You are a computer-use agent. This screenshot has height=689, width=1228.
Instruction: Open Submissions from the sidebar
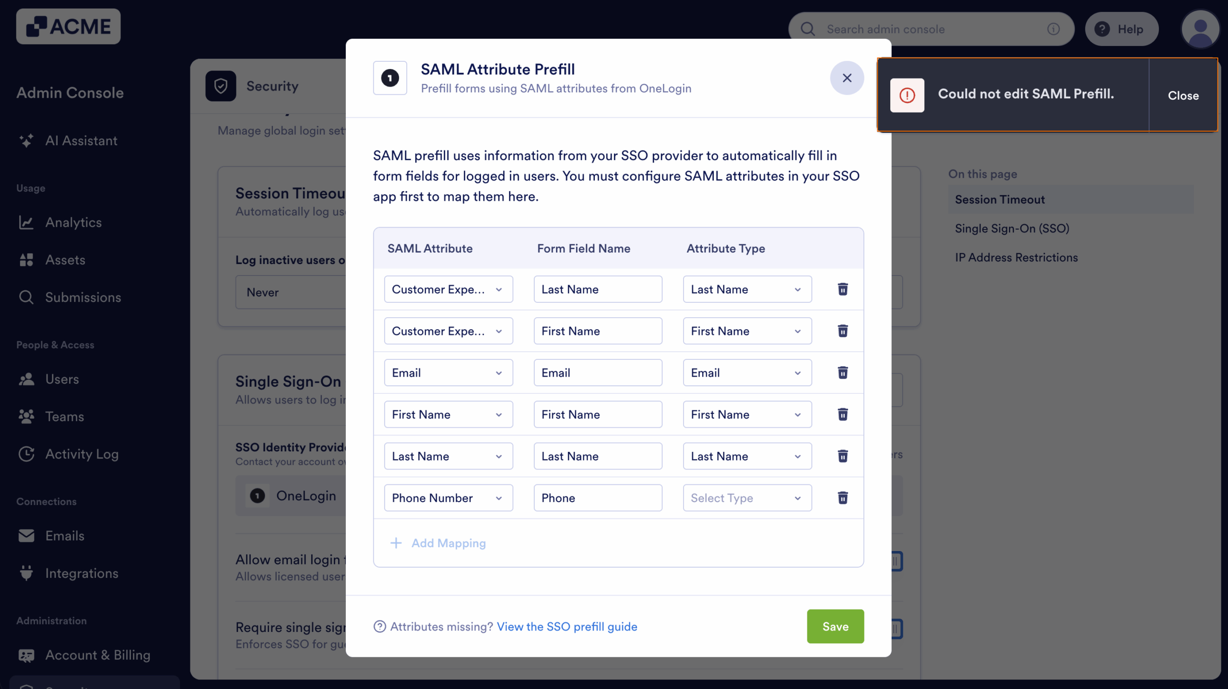coord(27,297)
